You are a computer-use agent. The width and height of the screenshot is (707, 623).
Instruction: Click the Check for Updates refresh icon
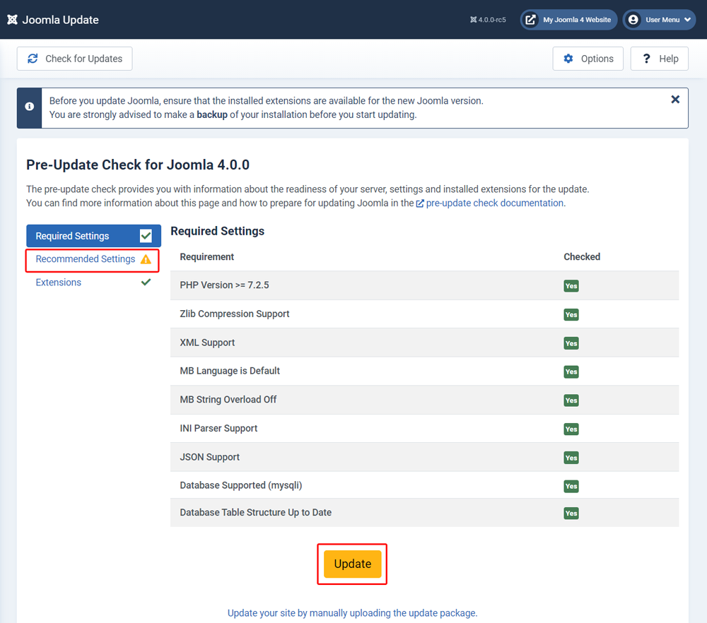click(33, 59)
